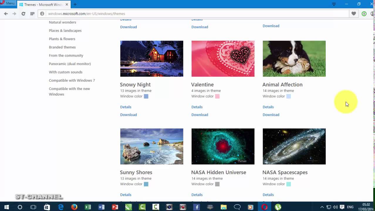This screenshot has width=375, height=211.
Task: Open Panoramic (dual monitor) category
Action: point(70,64)
